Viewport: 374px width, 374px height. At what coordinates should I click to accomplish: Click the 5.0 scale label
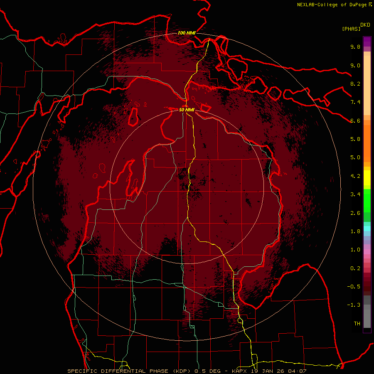click(x=355, y=157)
